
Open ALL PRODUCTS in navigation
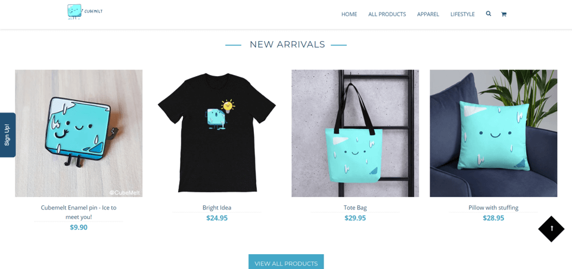(x=387, y=14)
